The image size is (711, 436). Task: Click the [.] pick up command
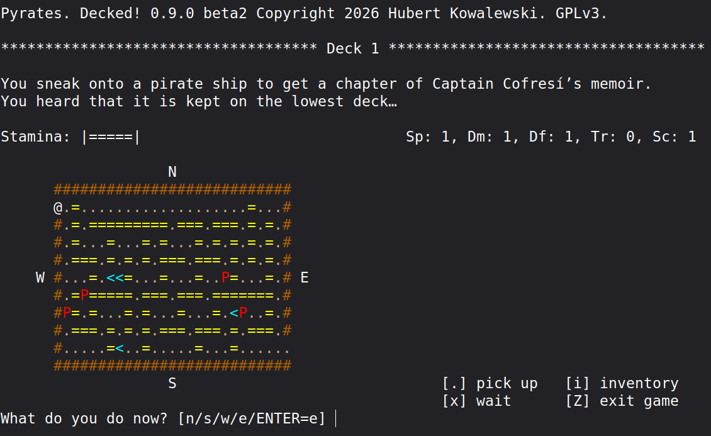point(490,383)
